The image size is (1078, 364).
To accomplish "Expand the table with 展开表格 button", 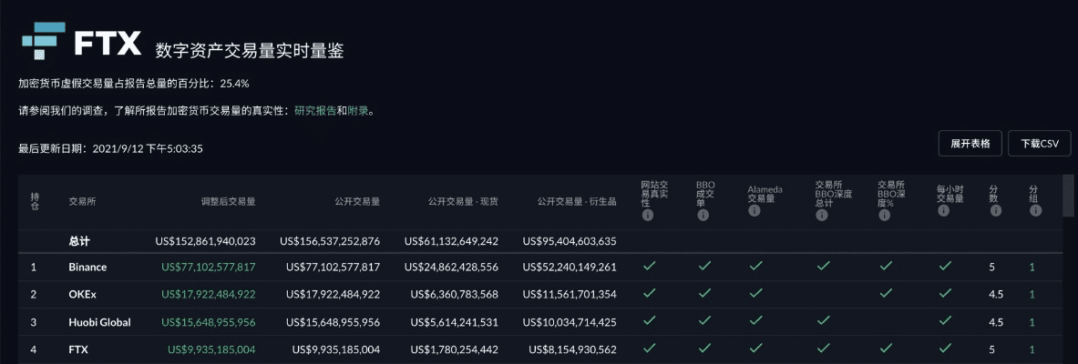I will coord(970,144).
